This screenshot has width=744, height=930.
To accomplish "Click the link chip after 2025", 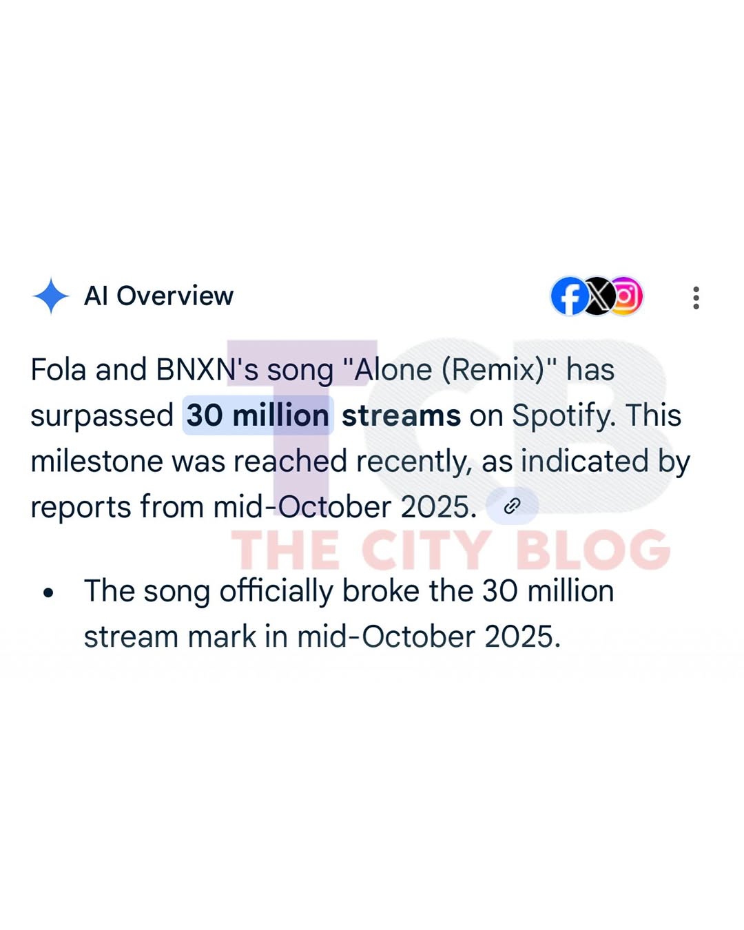I will (512, 507).
